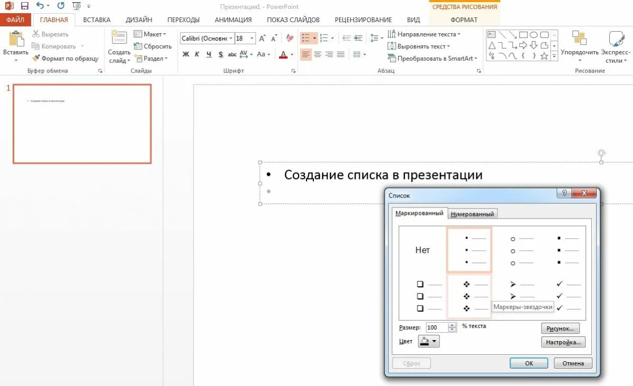
Task: Select the Rectangle shape in shapes gallery
Action: 523,35
